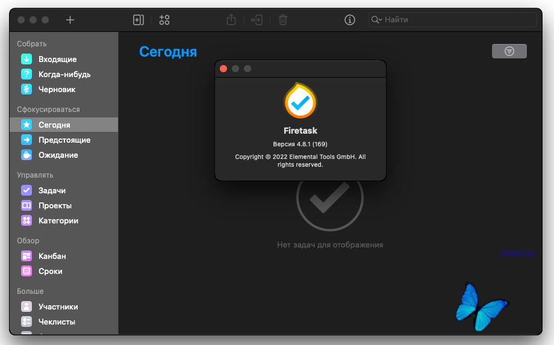Click the plus add task button
Viewport: 554px width, 345px height.
(70, 20)
